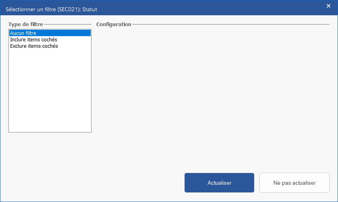
Task: Click the gap between Actualiser and Ne pas actualiser
Action: click(257, 183)
